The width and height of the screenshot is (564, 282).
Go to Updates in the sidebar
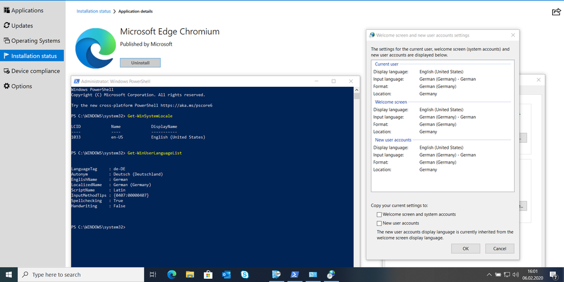(18, 25)
